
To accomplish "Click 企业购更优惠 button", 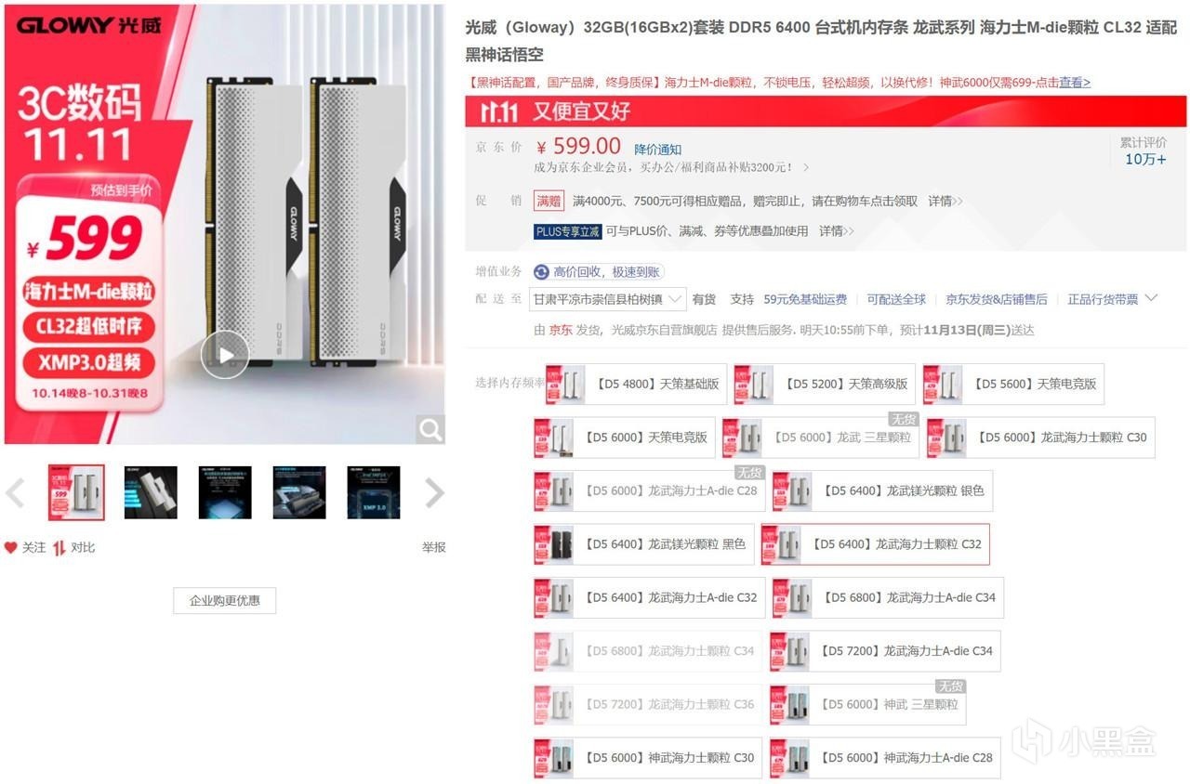I will [224, 601].
